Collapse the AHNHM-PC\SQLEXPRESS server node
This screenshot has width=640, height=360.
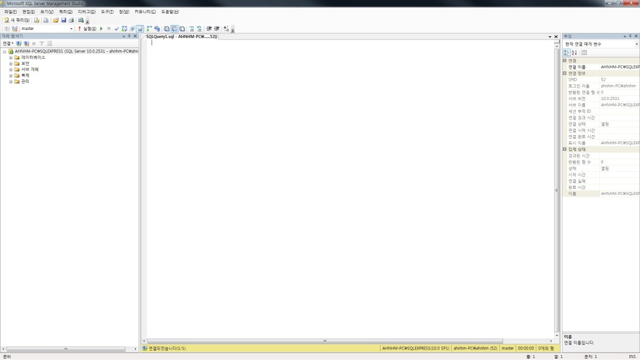(x=4, y=51)
